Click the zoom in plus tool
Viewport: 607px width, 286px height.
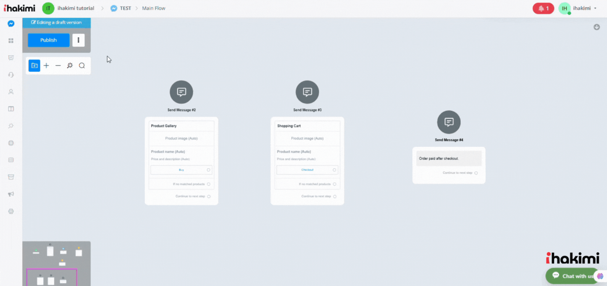click(46, 66)
